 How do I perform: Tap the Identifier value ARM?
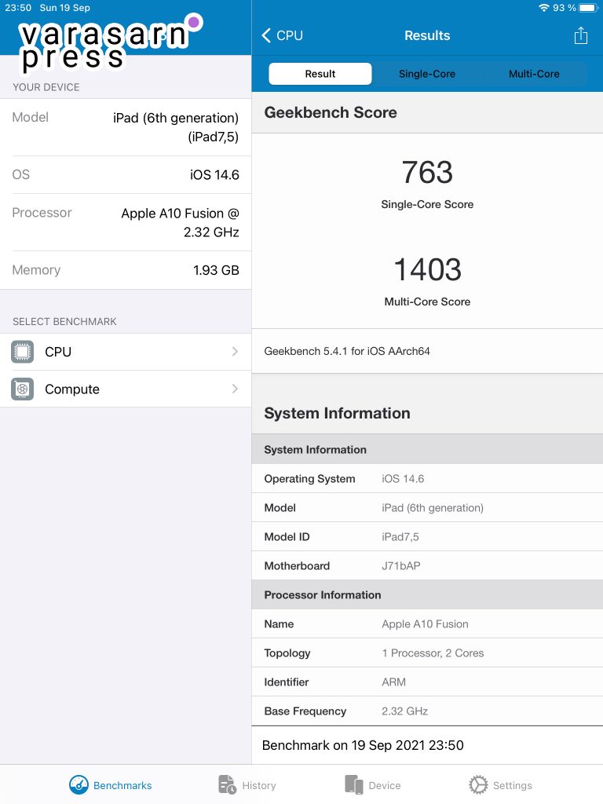pos(394,682)
